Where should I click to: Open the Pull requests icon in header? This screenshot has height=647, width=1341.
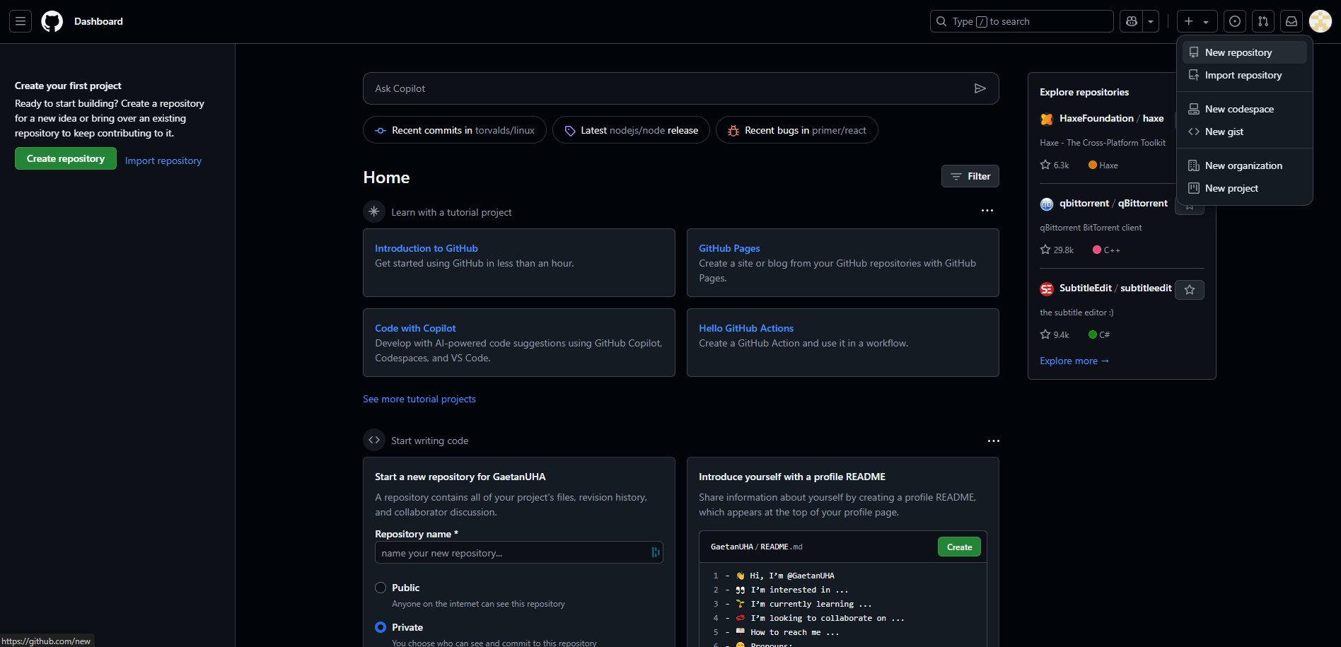point(1262,21)
